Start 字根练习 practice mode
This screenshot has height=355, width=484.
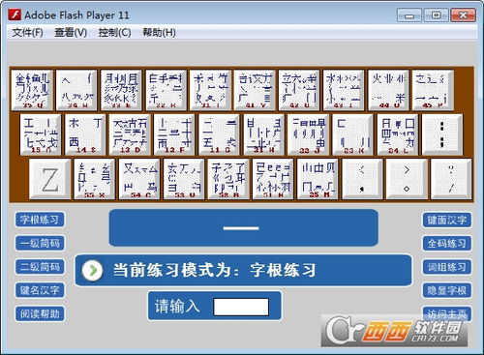(40, 220)
